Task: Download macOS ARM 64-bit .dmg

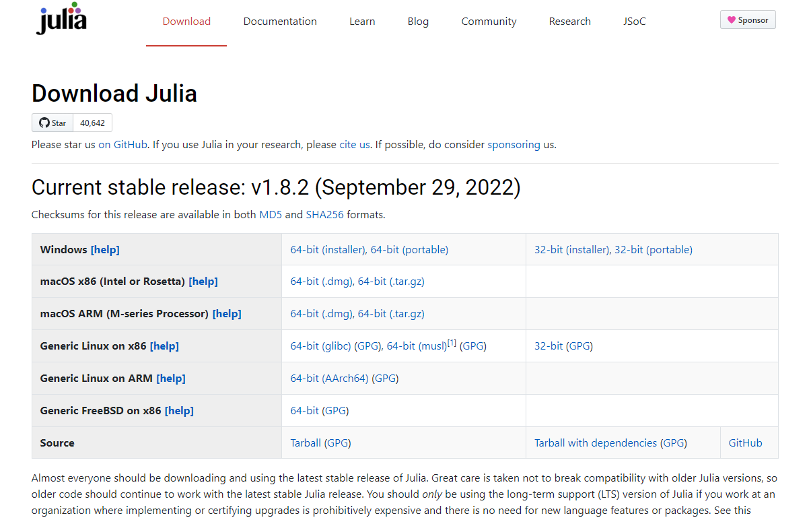Action: tap(321, 313)
